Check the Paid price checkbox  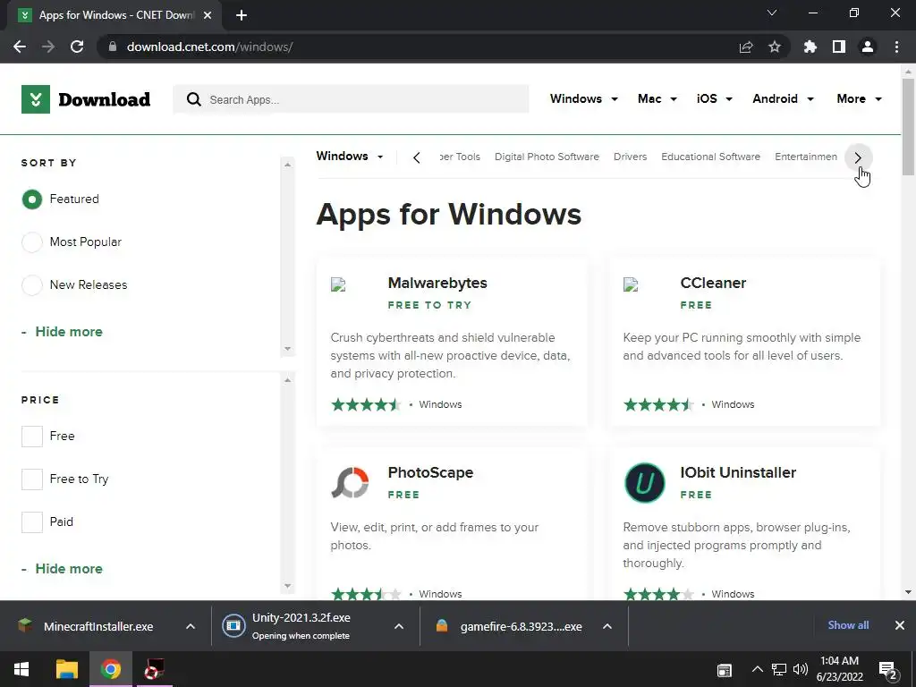coord(32,522)
